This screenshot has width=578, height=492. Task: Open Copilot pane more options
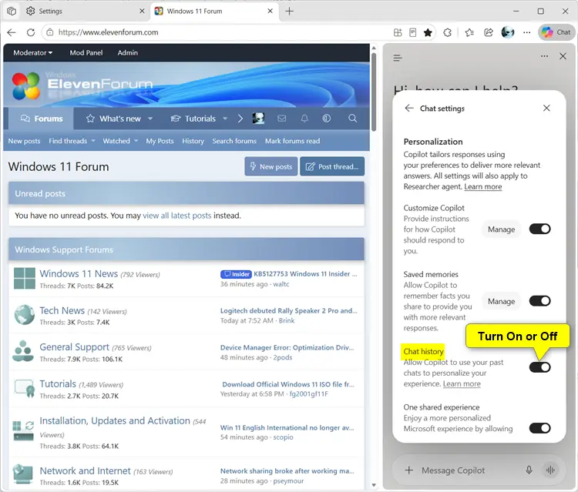(x=544, y=56)
